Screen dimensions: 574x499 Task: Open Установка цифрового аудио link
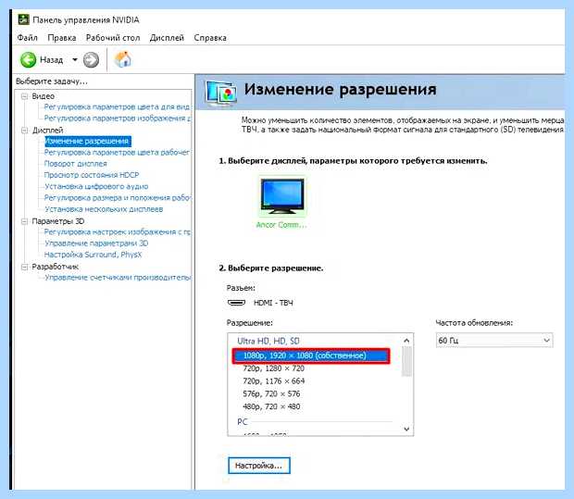click(96, 186)
